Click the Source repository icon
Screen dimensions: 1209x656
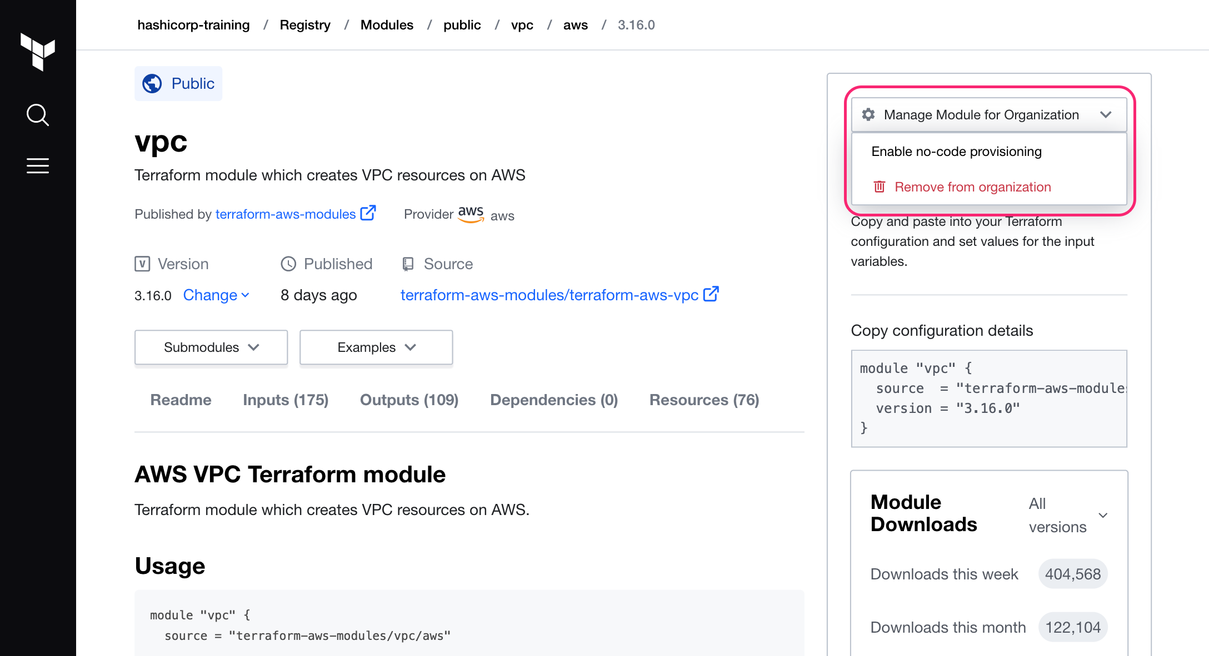coord(408,264)
